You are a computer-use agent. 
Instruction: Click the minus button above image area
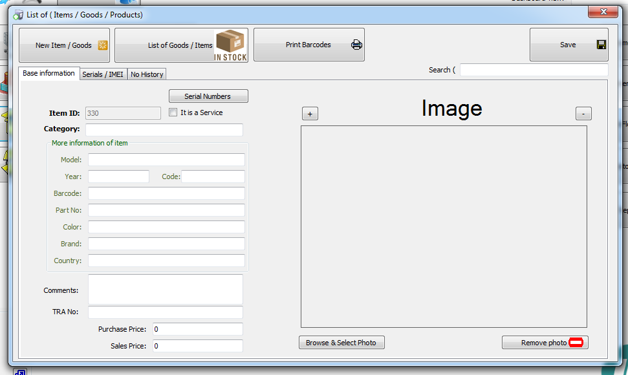[x=583, y=114]
